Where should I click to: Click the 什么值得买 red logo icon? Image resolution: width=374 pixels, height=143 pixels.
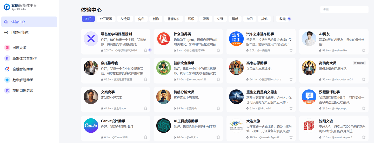tap(164, 39)
